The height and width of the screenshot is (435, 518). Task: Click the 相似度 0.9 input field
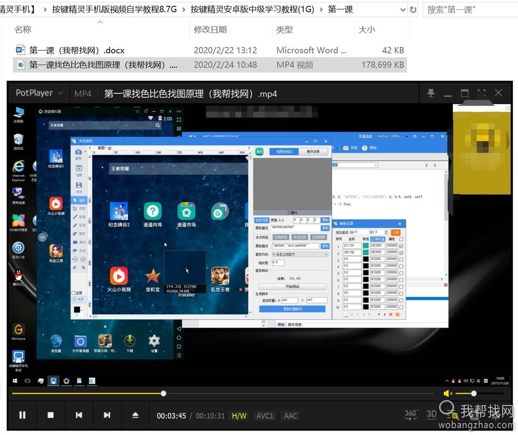[278, 263]
